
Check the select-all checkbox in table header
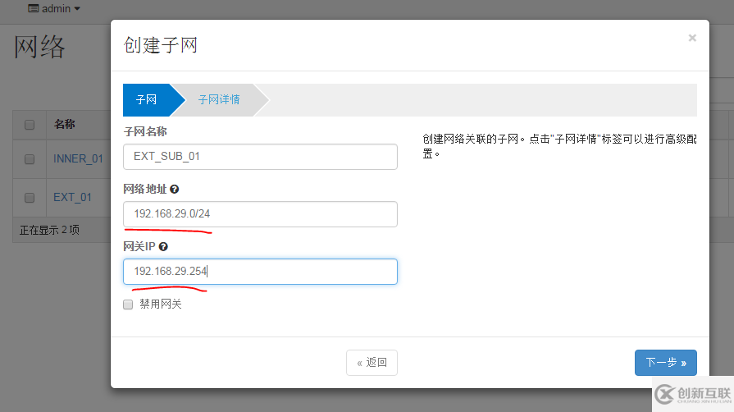(30, 125)
